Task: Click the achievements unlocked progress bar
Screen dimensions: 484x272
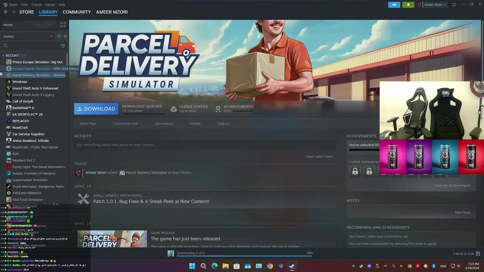Action: coord(364,150)
